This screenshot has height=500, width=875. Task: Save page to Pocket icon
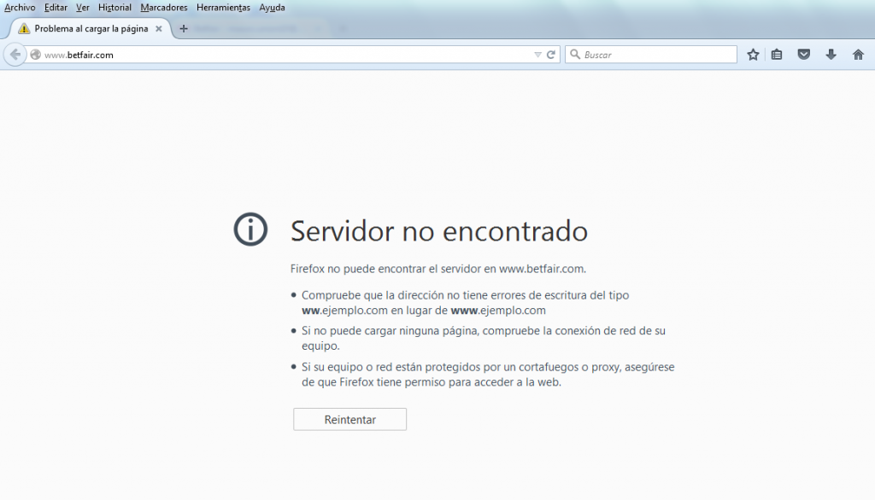pos(803,54)
